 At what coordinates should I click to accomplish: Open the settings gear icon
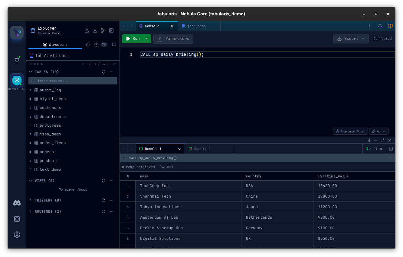click(17, 235)
